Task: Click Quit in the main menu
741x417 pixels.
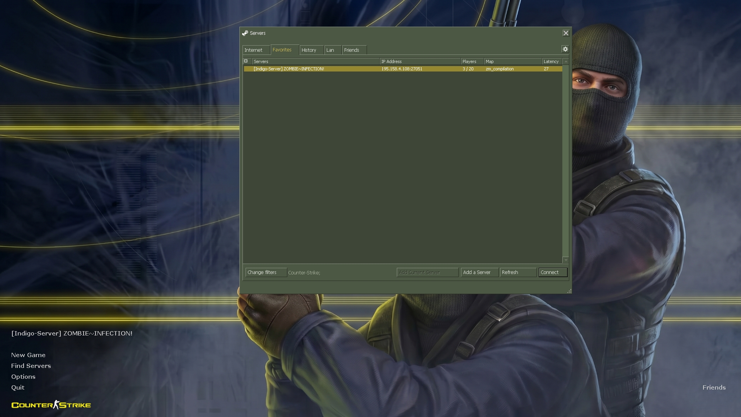Action: pyautogui.click(x=18, y=387)
